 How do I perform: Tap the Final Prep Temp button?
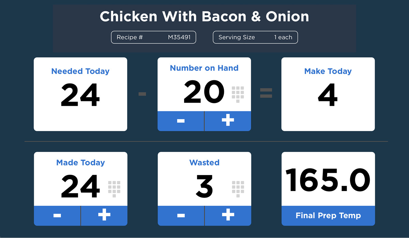(x=328, y=216)
